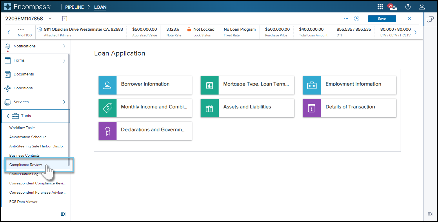Screen dimensions: 438x222
Task: Open the loan history clock icon
Action: click(357, 18)
